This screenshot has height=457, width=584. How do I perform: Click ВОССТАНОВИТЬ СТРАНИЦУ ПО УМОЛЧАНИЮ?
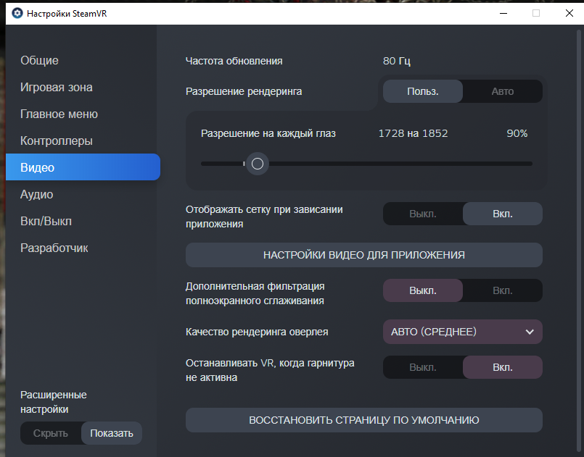(364, 420)
